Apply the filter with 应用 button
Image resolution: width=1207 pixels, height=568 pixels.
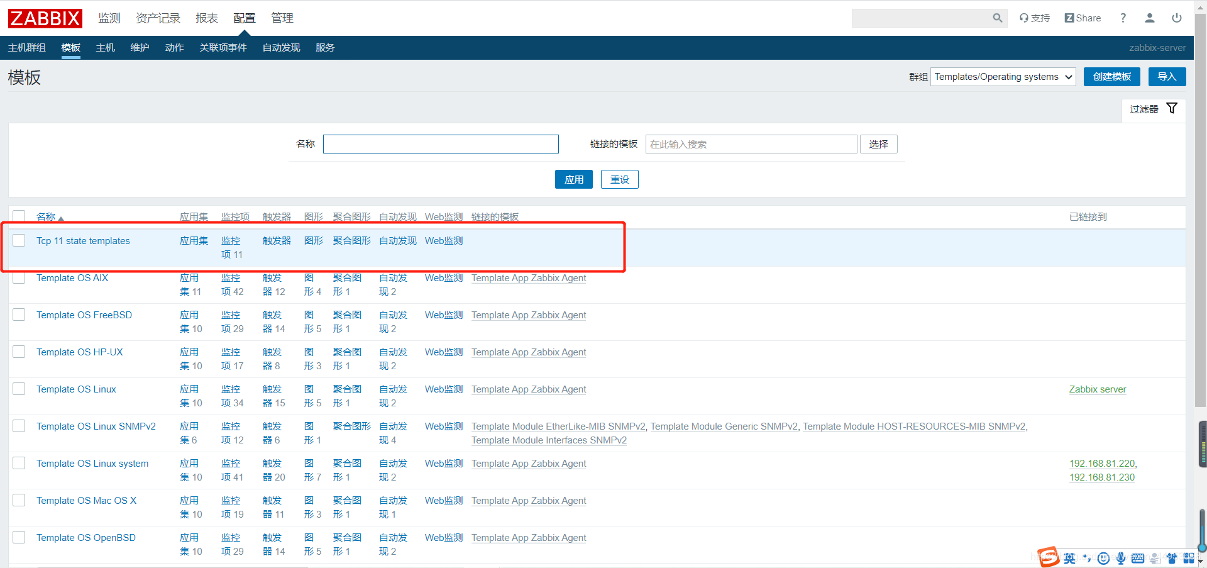[x=574, y=179]
